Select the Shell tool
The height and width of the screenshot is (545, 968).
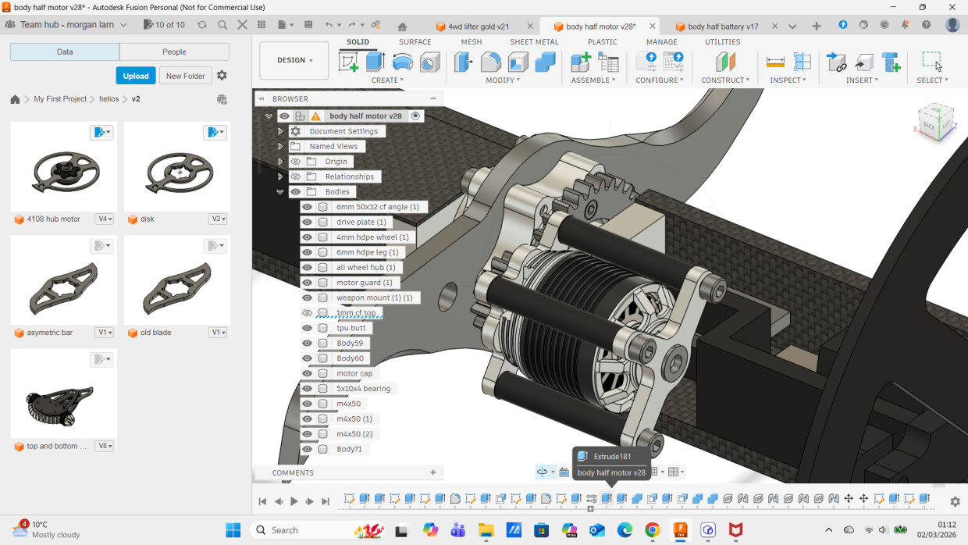518,62
